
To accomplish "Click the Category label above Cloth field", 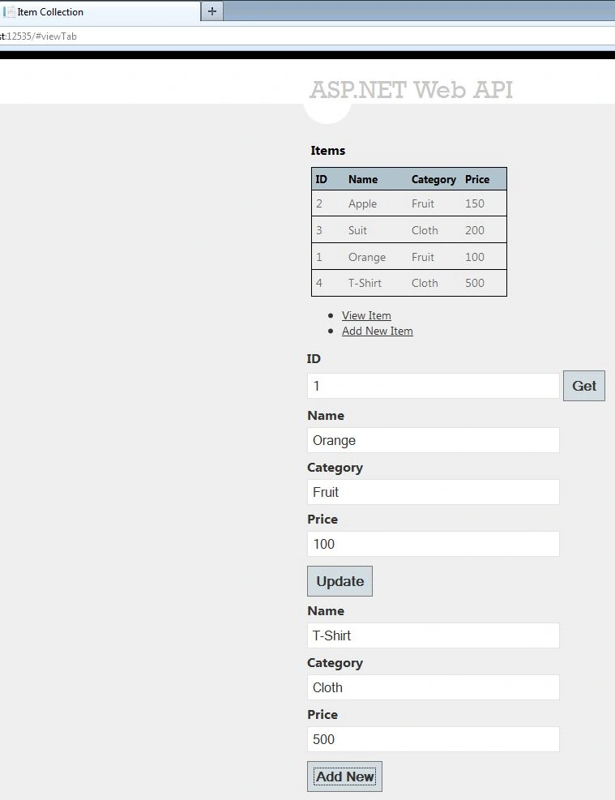I will coord(335,663).
